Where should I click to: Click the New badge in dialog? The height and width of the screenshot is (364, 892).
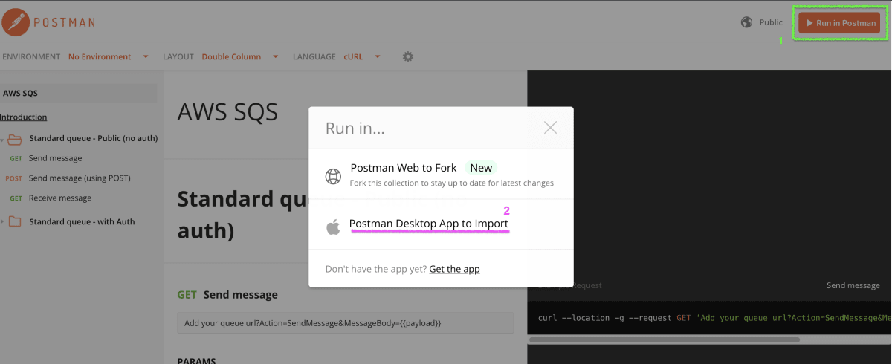point(481,168)
